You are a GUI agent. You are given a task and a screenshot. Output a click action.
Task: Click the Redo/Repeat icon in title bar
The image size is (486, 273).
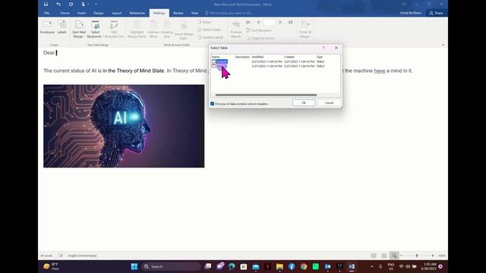point(71,5)
